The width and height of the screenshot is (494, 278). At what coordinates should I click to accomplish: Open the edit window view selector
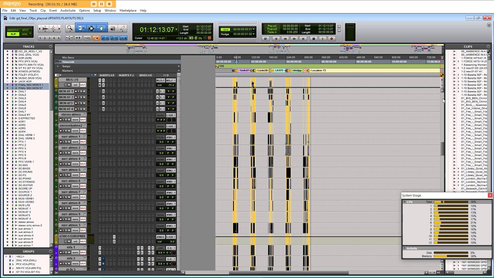pos(58,75)
